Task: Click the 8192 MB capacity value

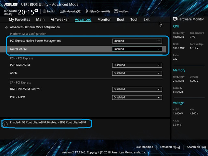Action: 178,92
